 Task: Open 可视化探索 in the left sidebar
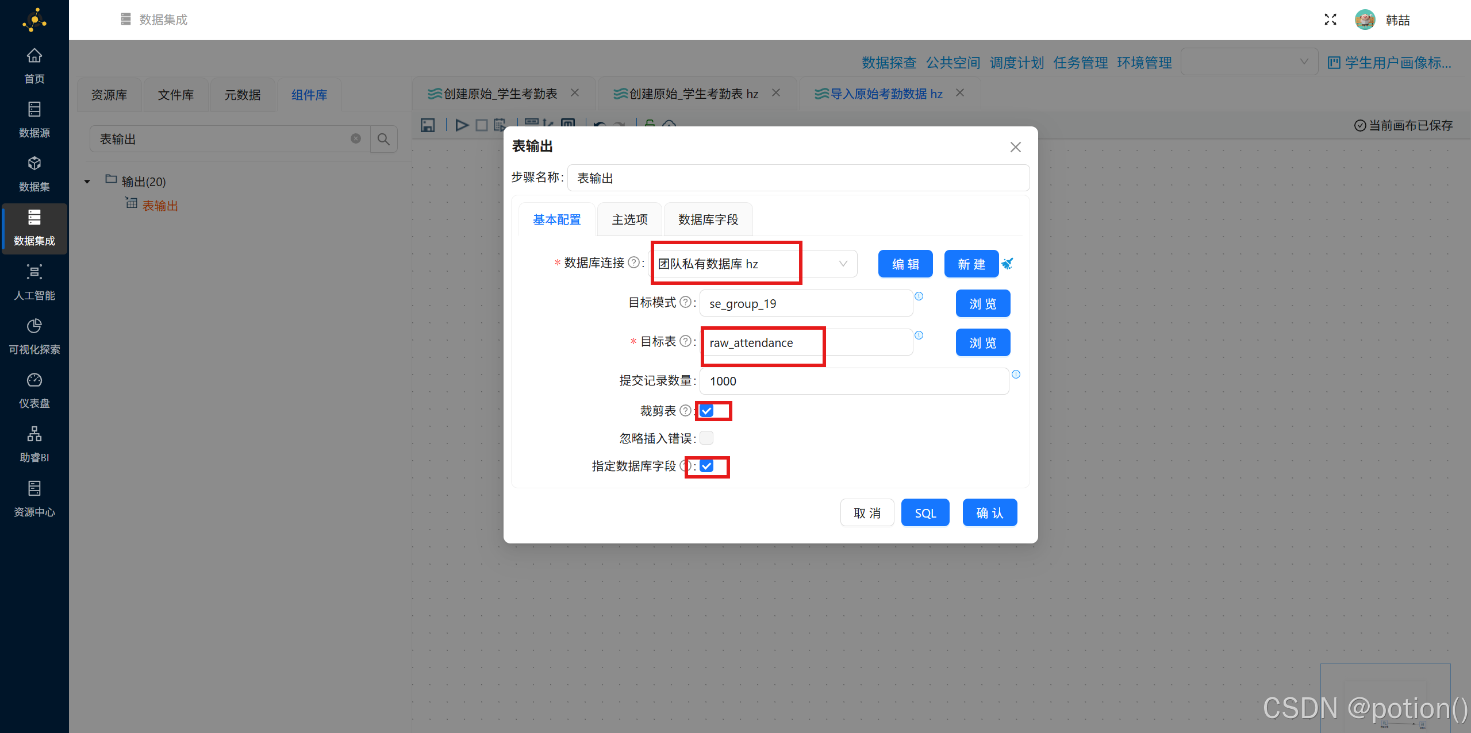tap(34, 336)
